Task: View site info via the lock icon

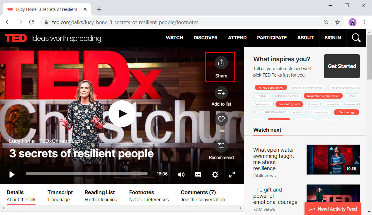Action: [x=46, y=22]
